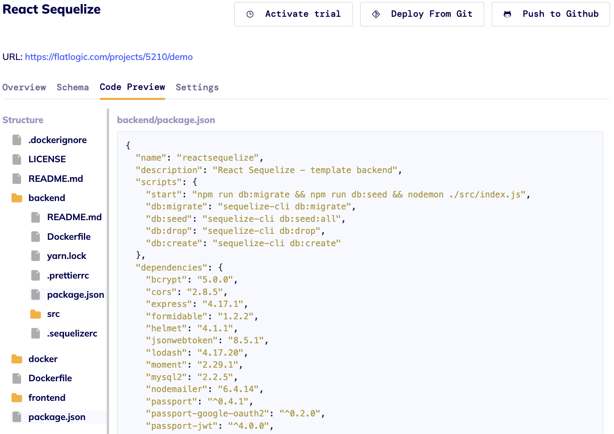Click the .sequelizerc file icon

(36, 333)
